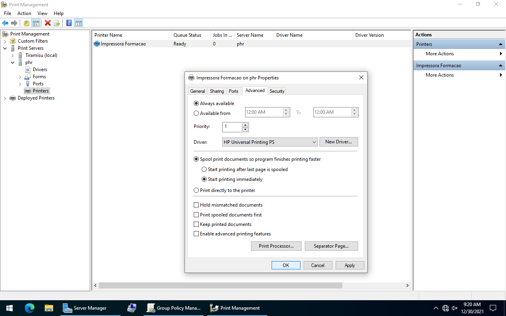Expand the Custom Filters tree node
Image resolution: width=506 pixels, height=316 pixels.
tap(5, 41)
